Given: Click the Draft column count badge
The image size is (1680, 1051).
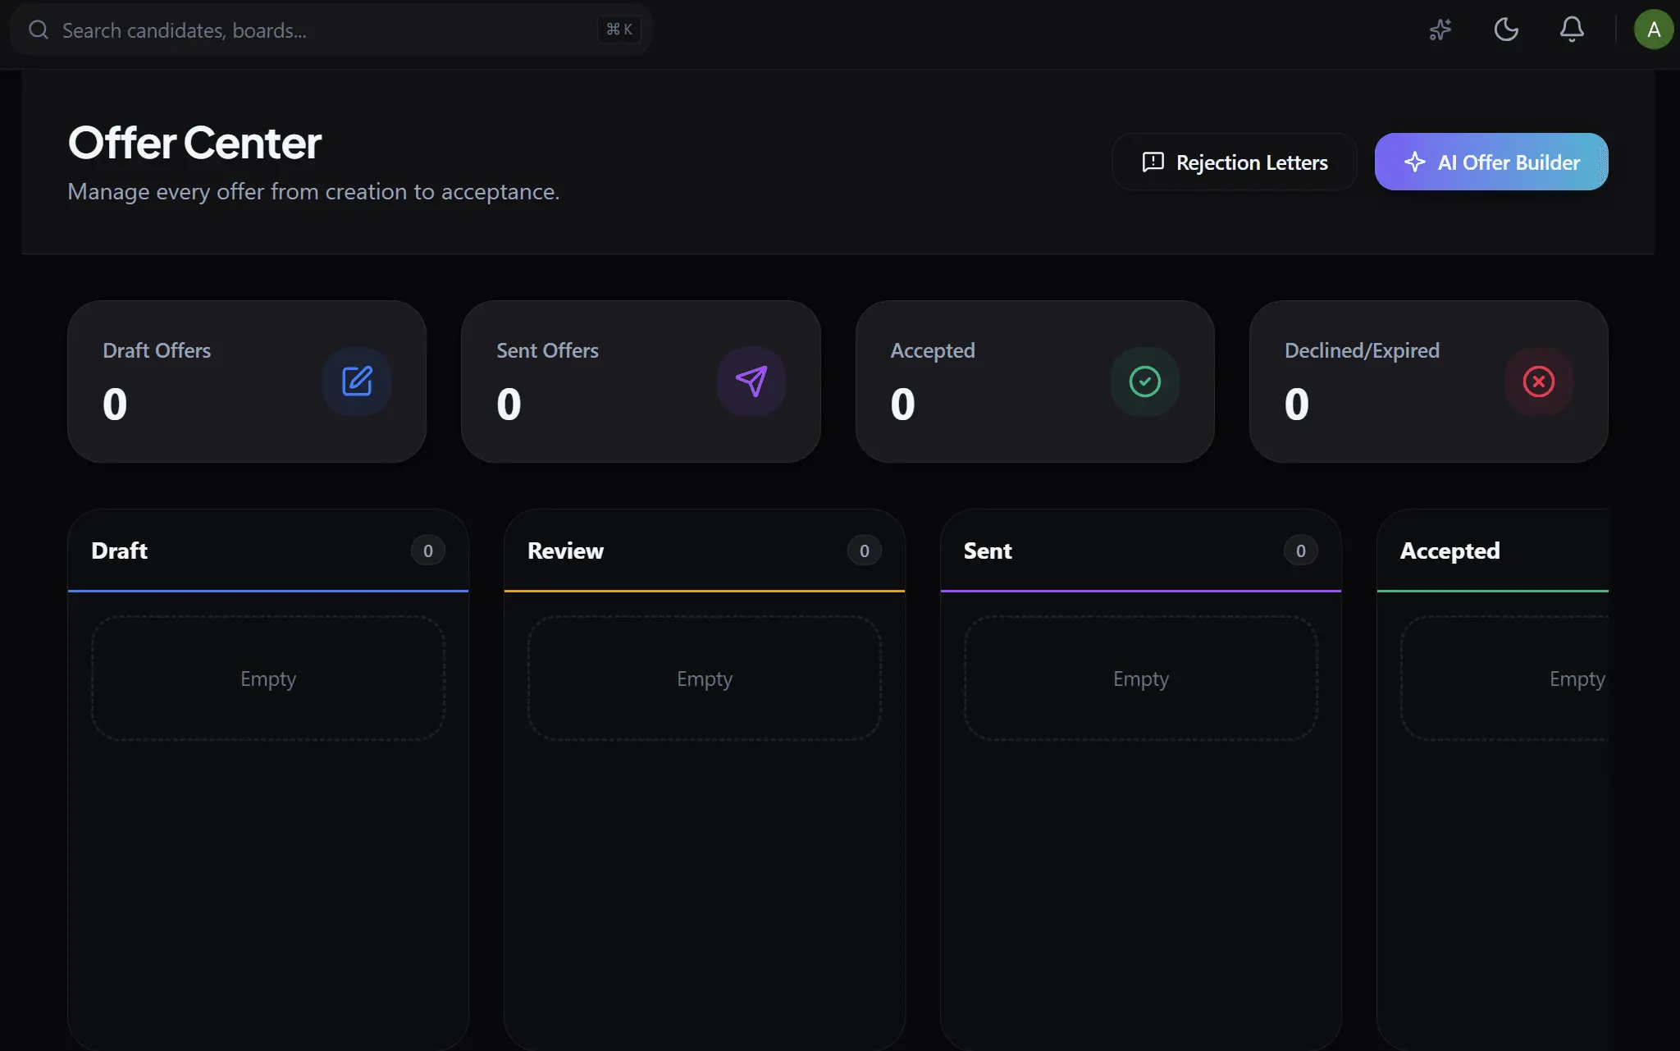Looking at the screenshot, I should [x=428, y=551].
